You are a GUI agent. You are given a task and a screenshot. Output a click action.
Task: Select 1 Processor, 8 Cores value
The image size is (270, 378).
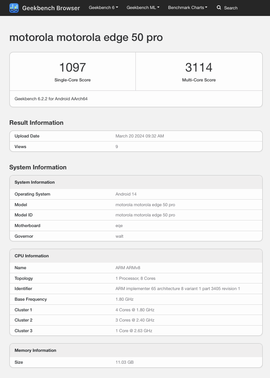point(135,279)
